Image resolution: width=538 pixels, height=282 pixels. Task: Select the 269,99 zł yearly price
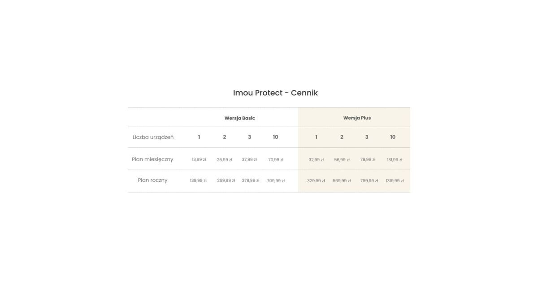pos(226,181)
